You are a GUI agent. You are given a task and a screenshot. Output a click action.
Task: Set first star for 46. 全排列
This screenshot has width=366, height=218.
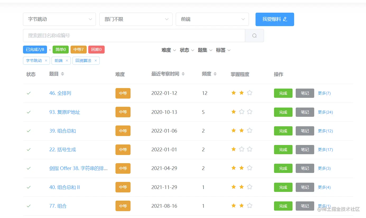click(x=234, y=93)
